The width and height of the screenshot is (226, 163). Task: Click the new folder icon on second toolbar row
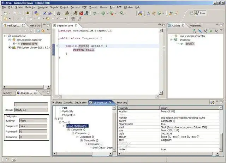pos(6,19)
